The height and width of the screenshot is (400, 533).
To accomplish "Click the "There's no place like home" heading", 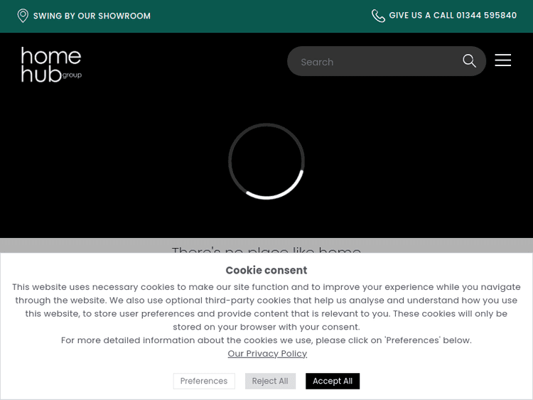I will (266, 249).
